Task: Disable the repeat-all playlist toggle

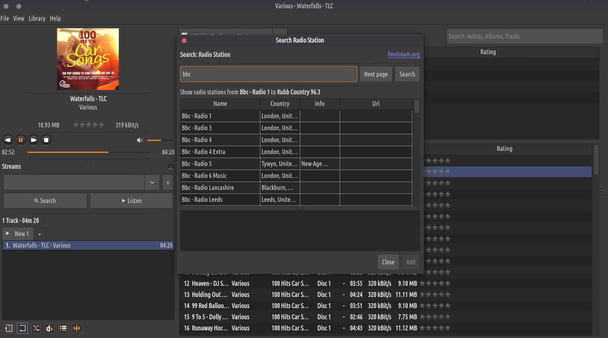Action: (x=22, y=328)
